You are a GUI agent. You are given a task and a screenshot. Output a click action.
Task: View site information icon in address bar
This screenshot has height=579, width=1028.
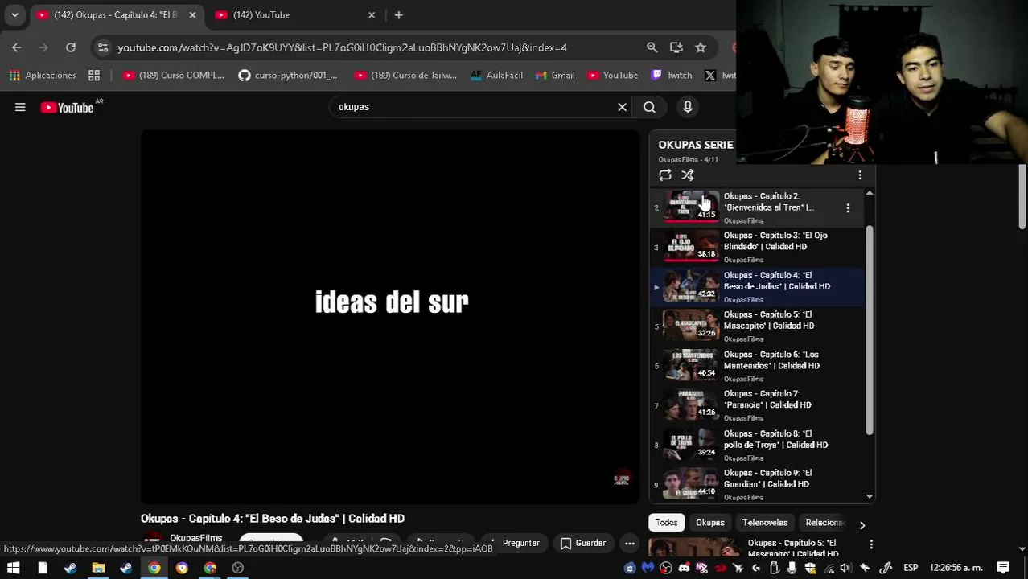coord(102,47)
